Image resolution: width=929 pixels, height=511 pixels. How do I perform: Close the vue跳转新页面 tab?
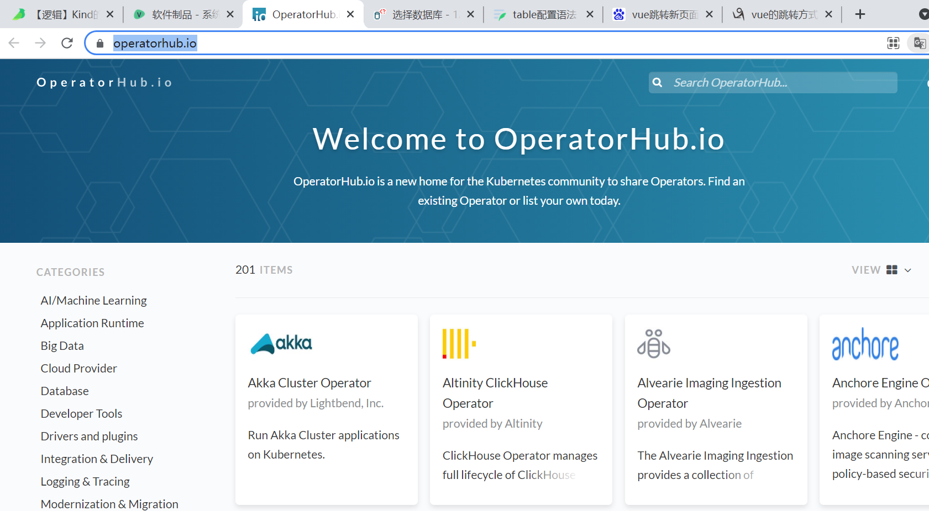coord(709,14)
